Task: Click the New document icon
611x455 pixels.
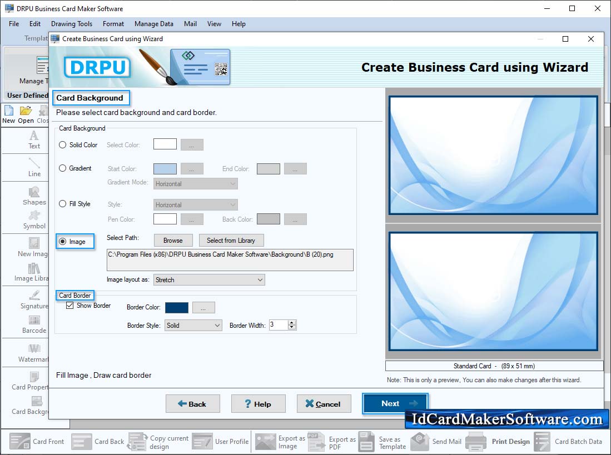Action: (x=8, y=115)
